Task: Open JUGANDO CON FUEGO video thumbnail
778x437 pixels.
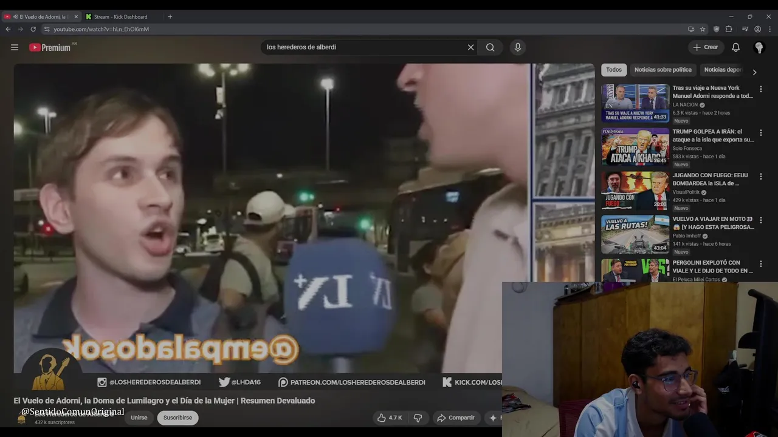Action: pos(635,191)
